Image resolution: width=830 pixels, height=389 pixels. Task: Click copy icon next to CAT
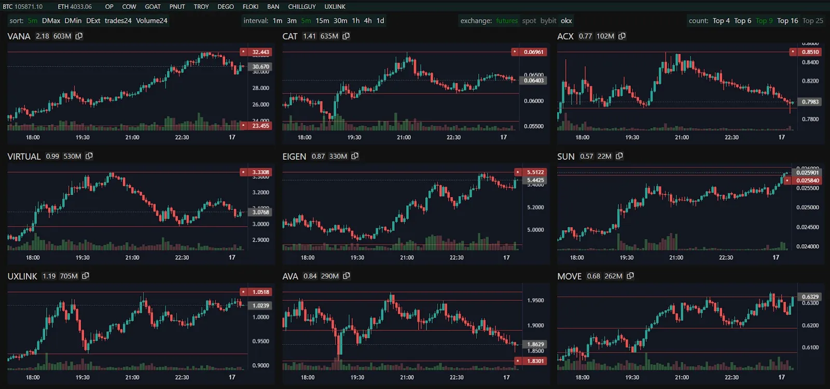[x=346, y=36]
